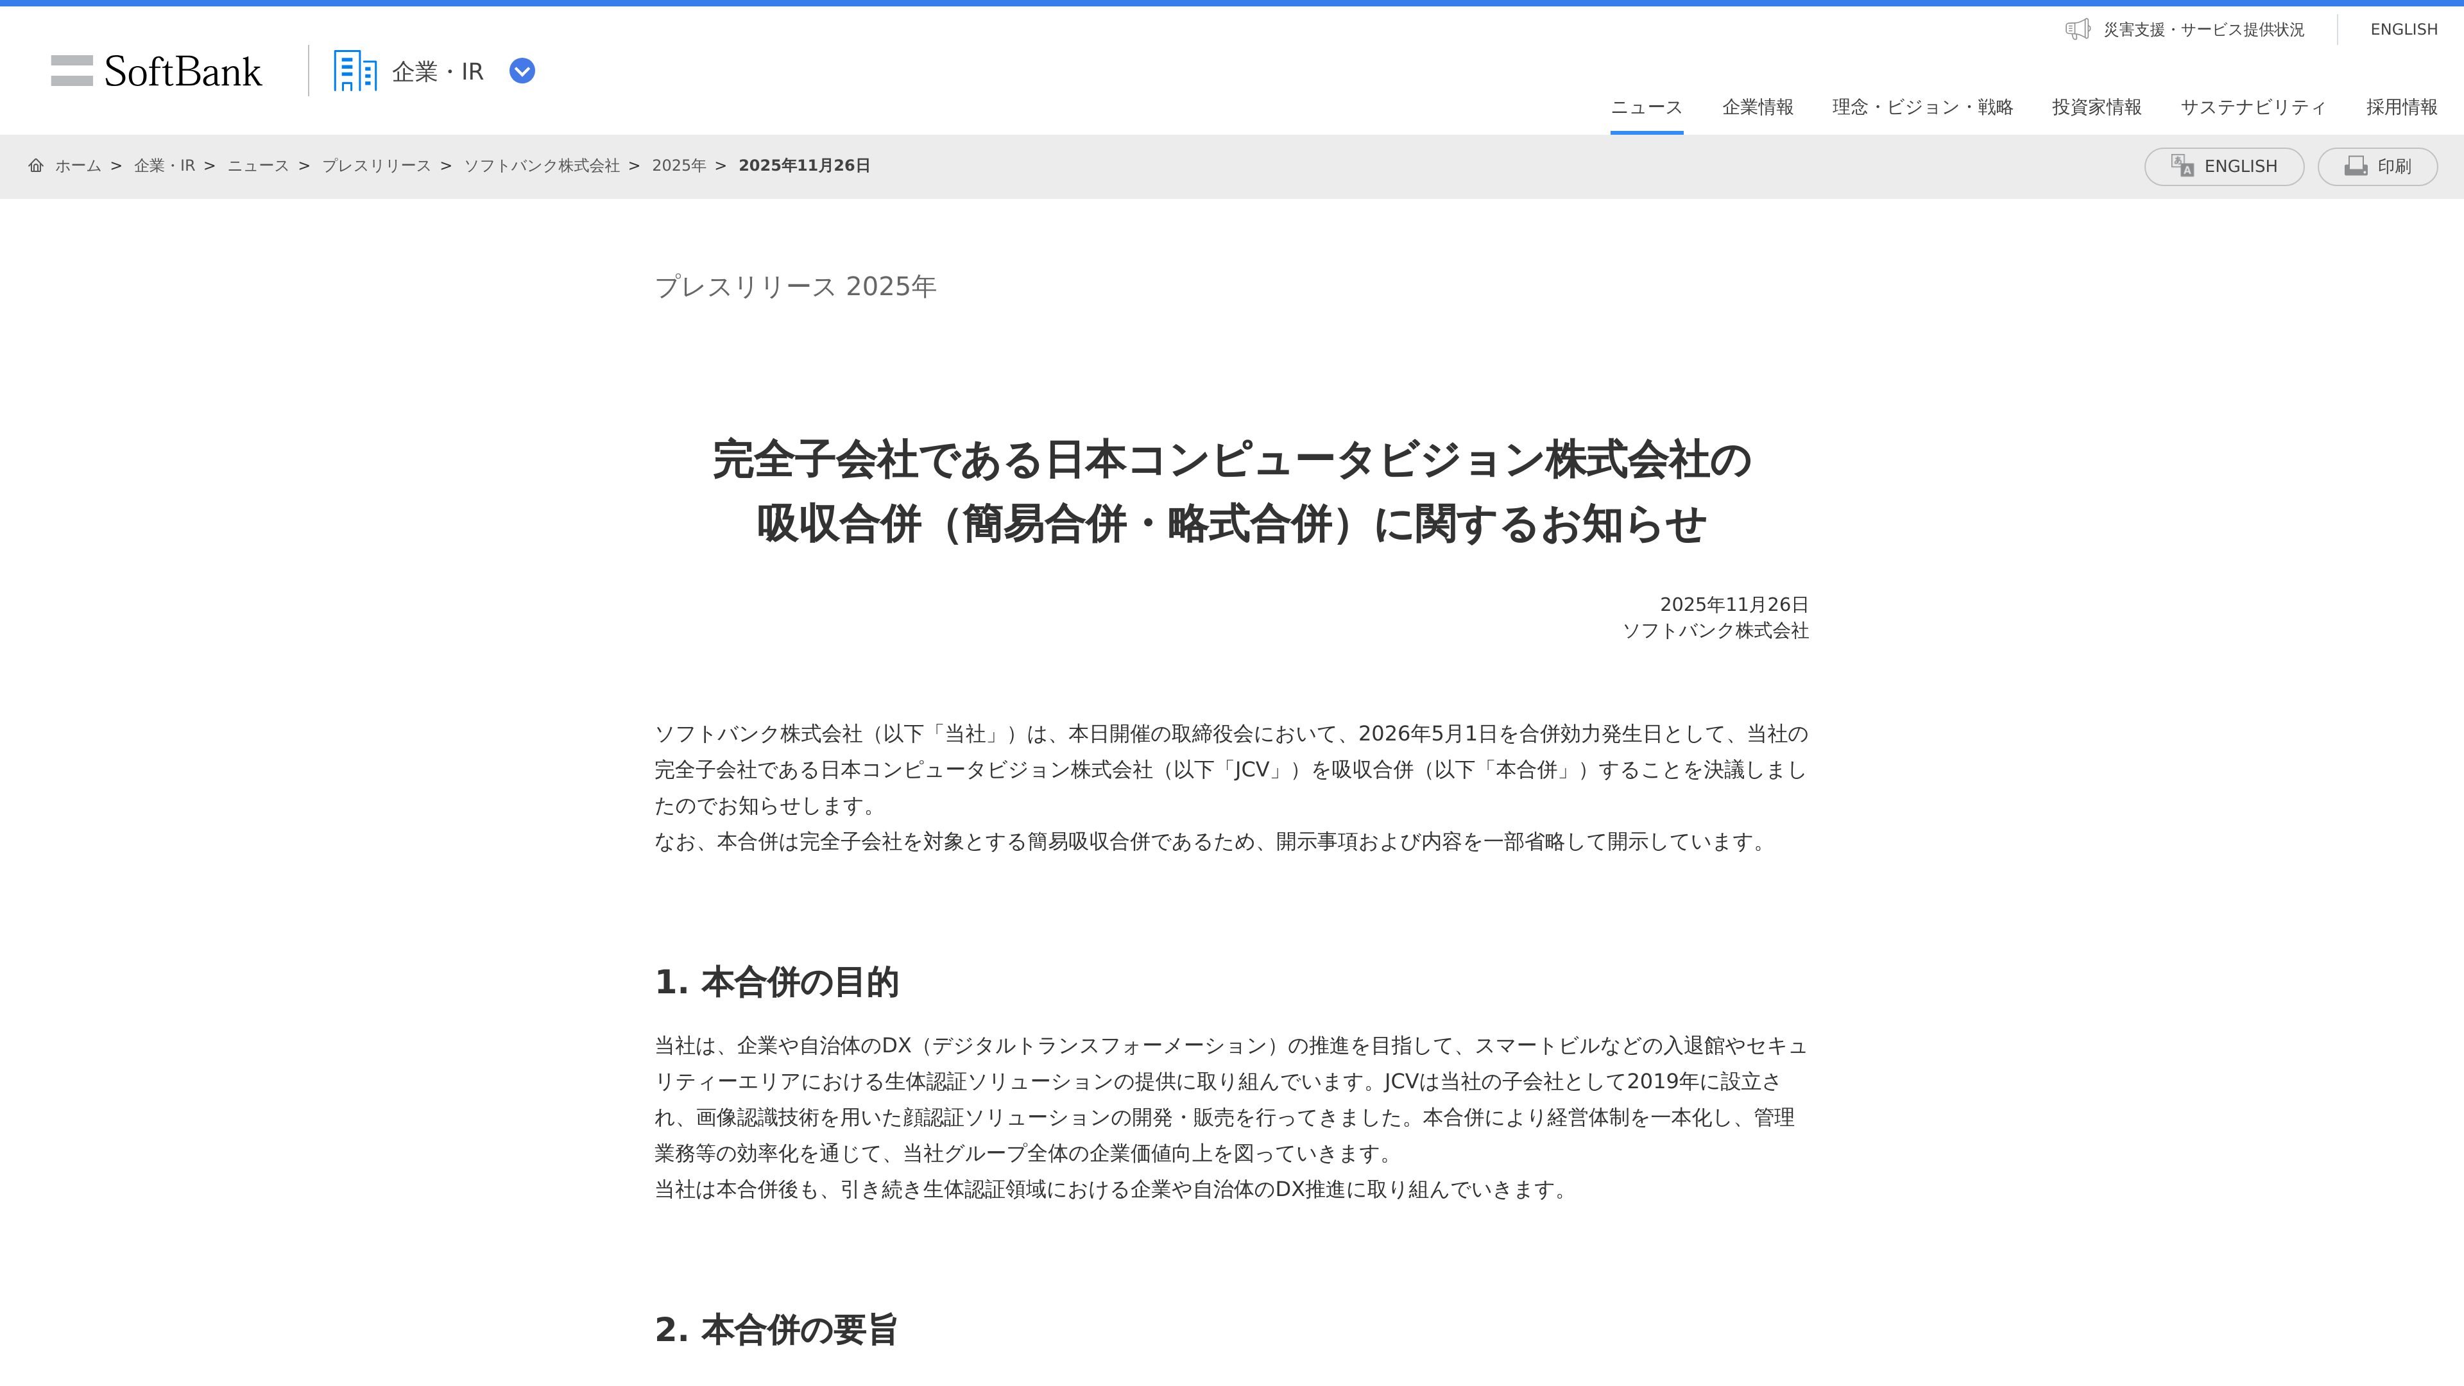Click the 印刷 print button
Viewport: 2464px width, 1386px height.
tap(2377, 166)
